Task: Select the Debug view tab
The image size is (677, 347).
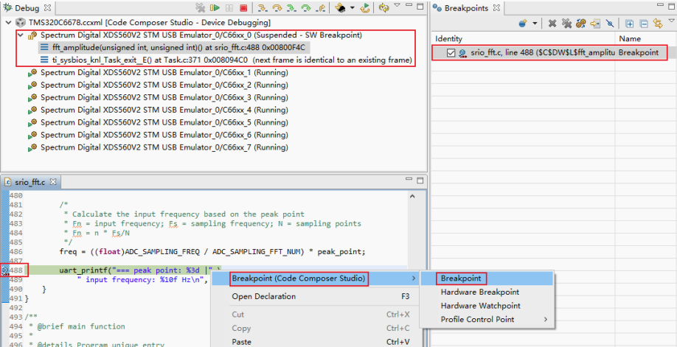Action: (27, 8)
